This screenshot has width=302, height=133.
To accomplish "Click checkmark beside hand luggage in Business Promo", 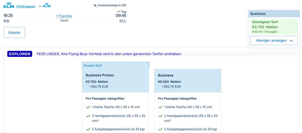I will coord(88,116).
